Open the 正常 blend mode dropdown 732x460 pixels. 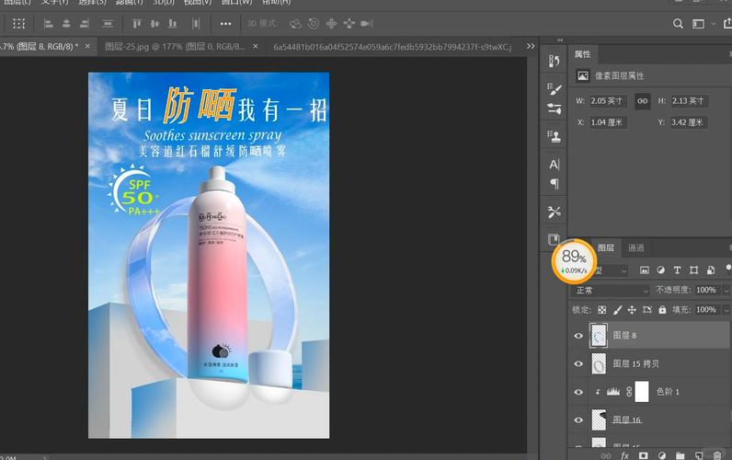(611, 290)
